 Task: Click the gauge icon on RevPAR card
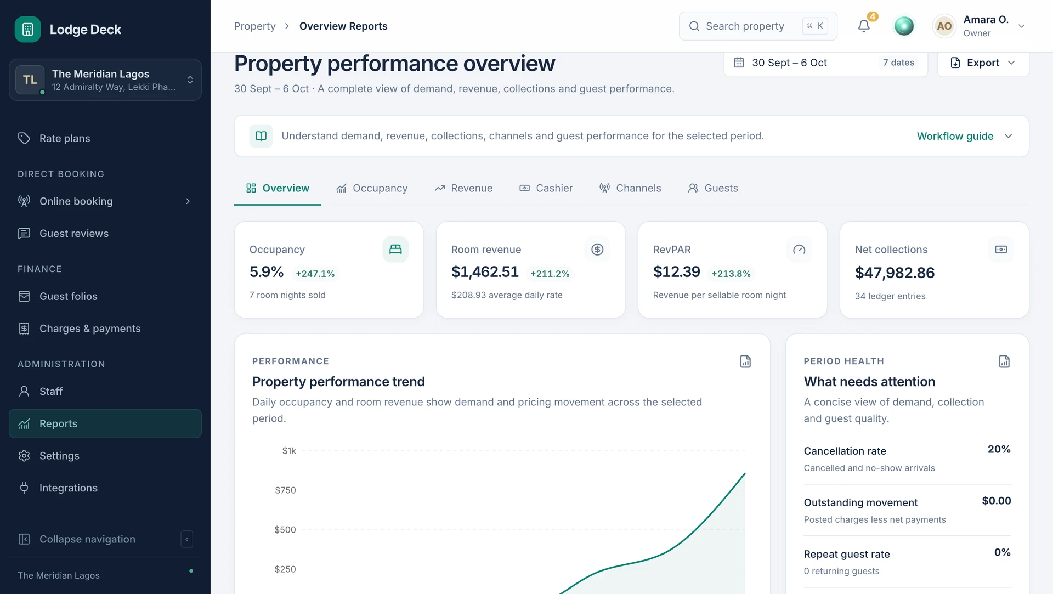pos(799,250)
